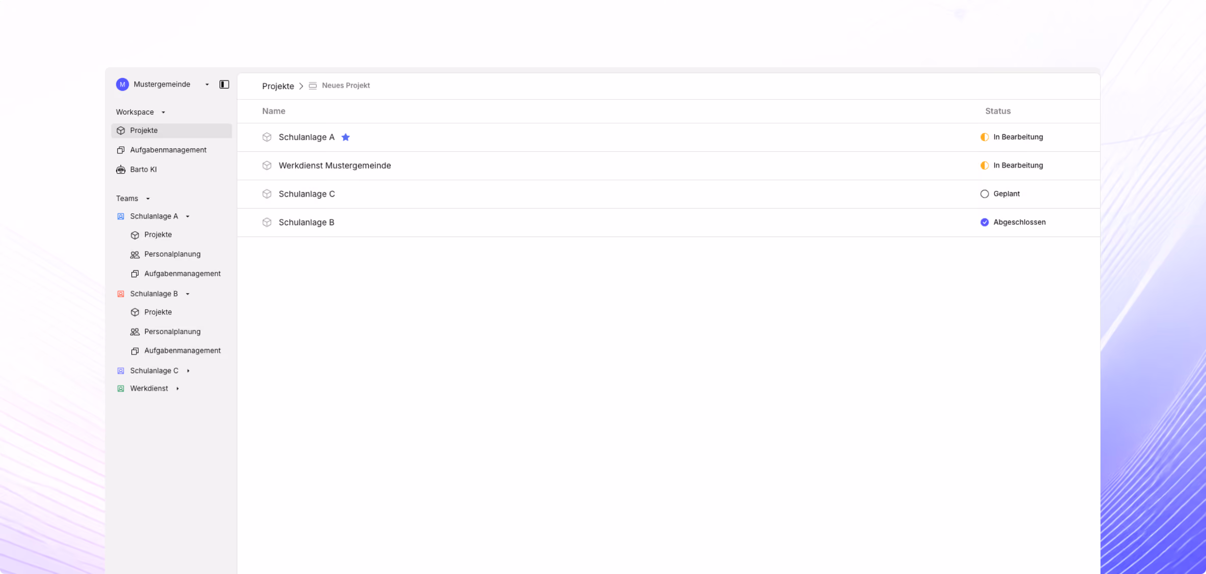This screenshot has width=1206, height=574.
Task: Open the Werkdienst Mustergemeinde project
Action: coord(668,166)
